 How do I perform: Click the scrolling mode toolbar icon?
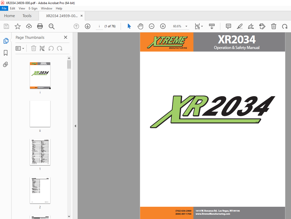coord(212,26)
